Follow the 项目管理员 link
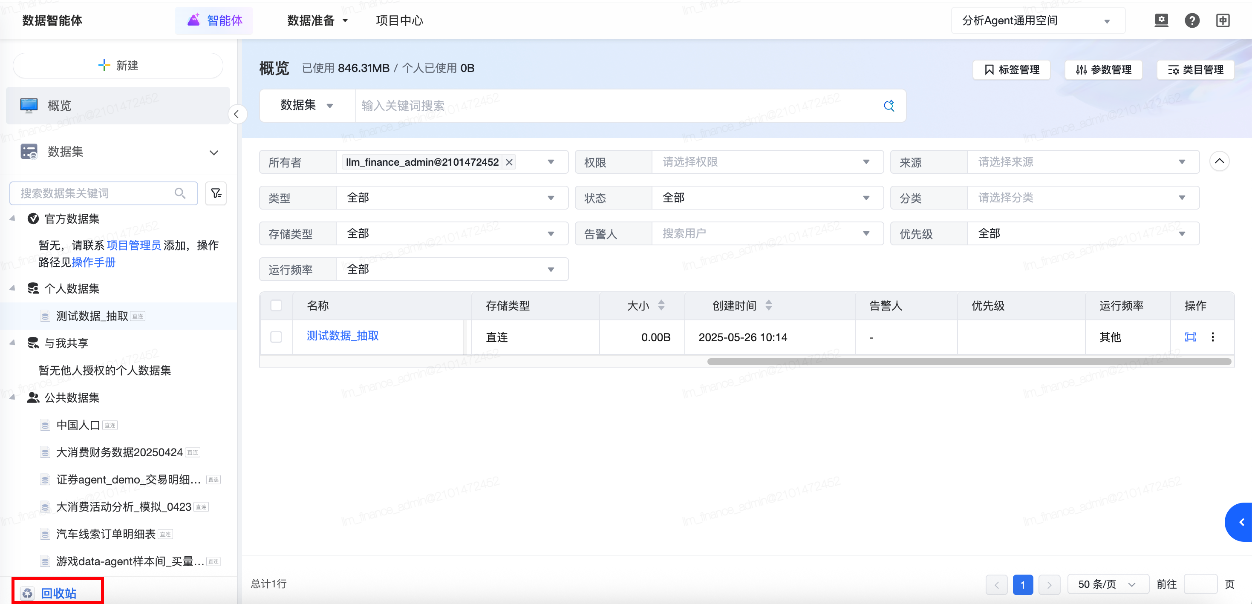The width and height of the screenshot is (1252, 604). click(134, 245)
